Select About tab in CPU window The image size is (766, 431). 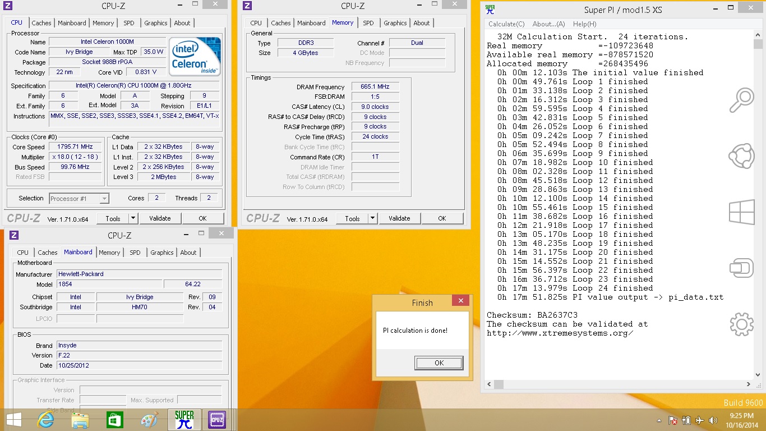point(182,23)
